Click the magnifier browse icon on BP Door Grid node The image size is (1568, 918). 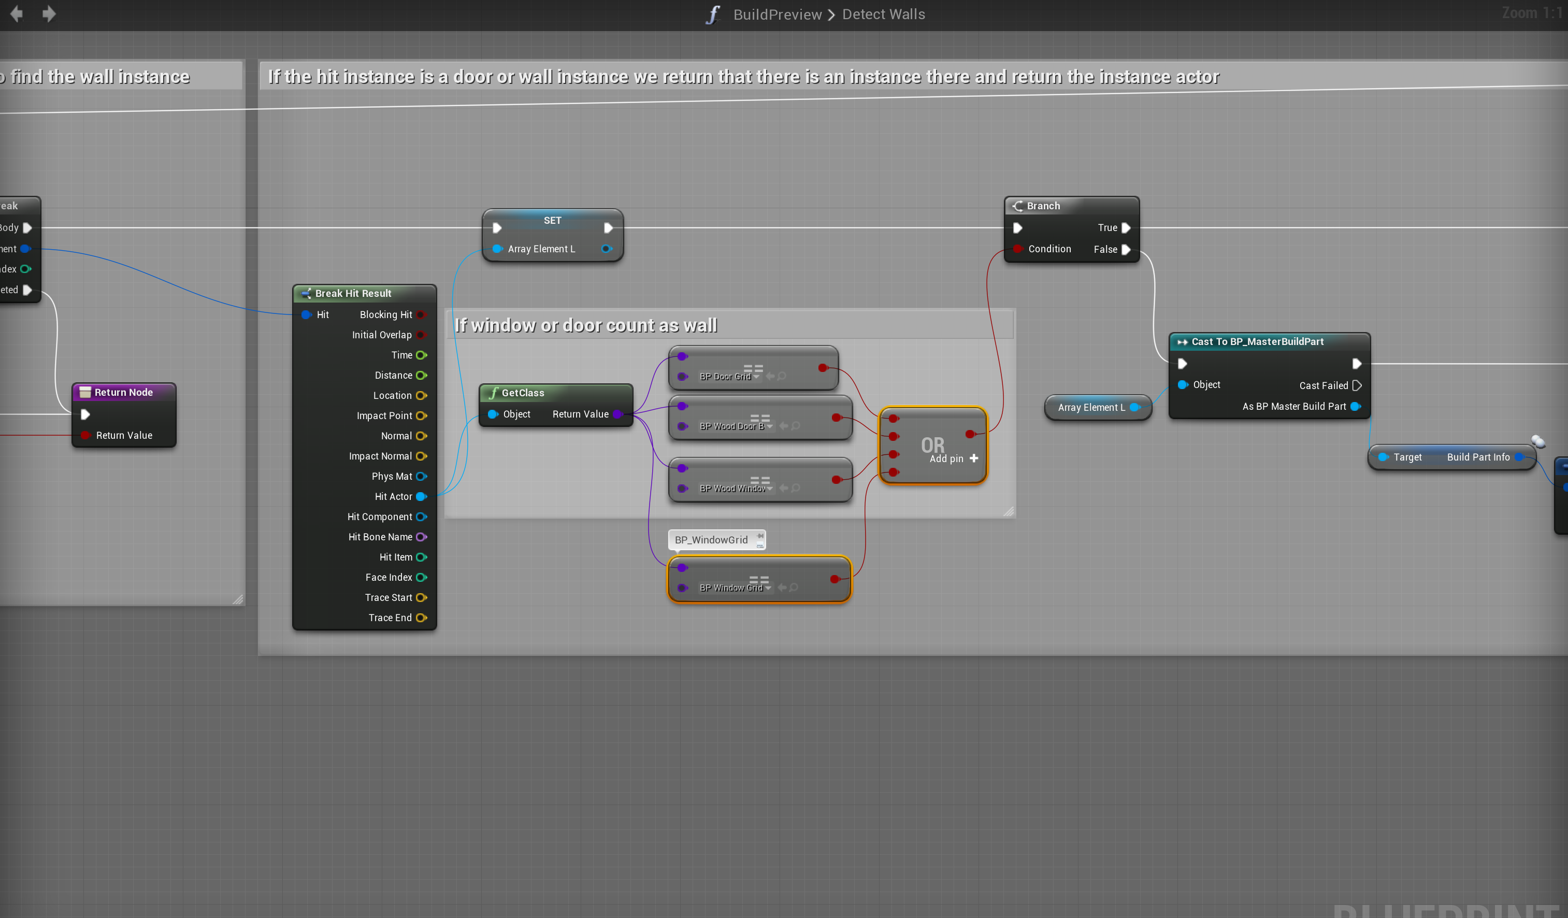(x=782, y=377)
